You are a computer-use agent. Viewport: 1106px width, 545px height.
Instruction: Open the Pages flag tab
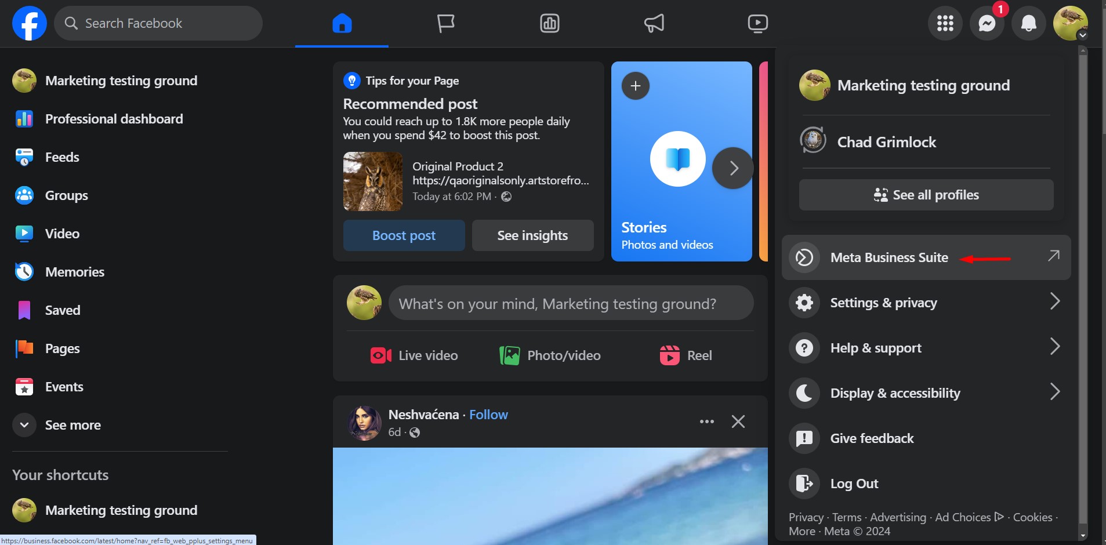tap(445, 23)
